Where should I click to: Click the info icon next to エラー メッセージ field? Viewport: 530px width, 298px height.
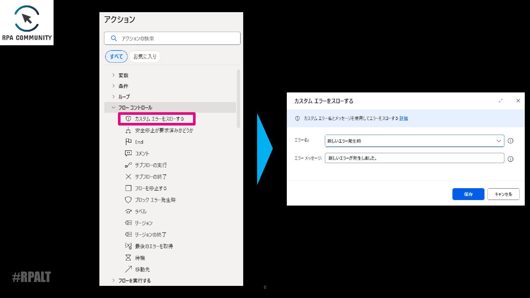tap(510, 159)
